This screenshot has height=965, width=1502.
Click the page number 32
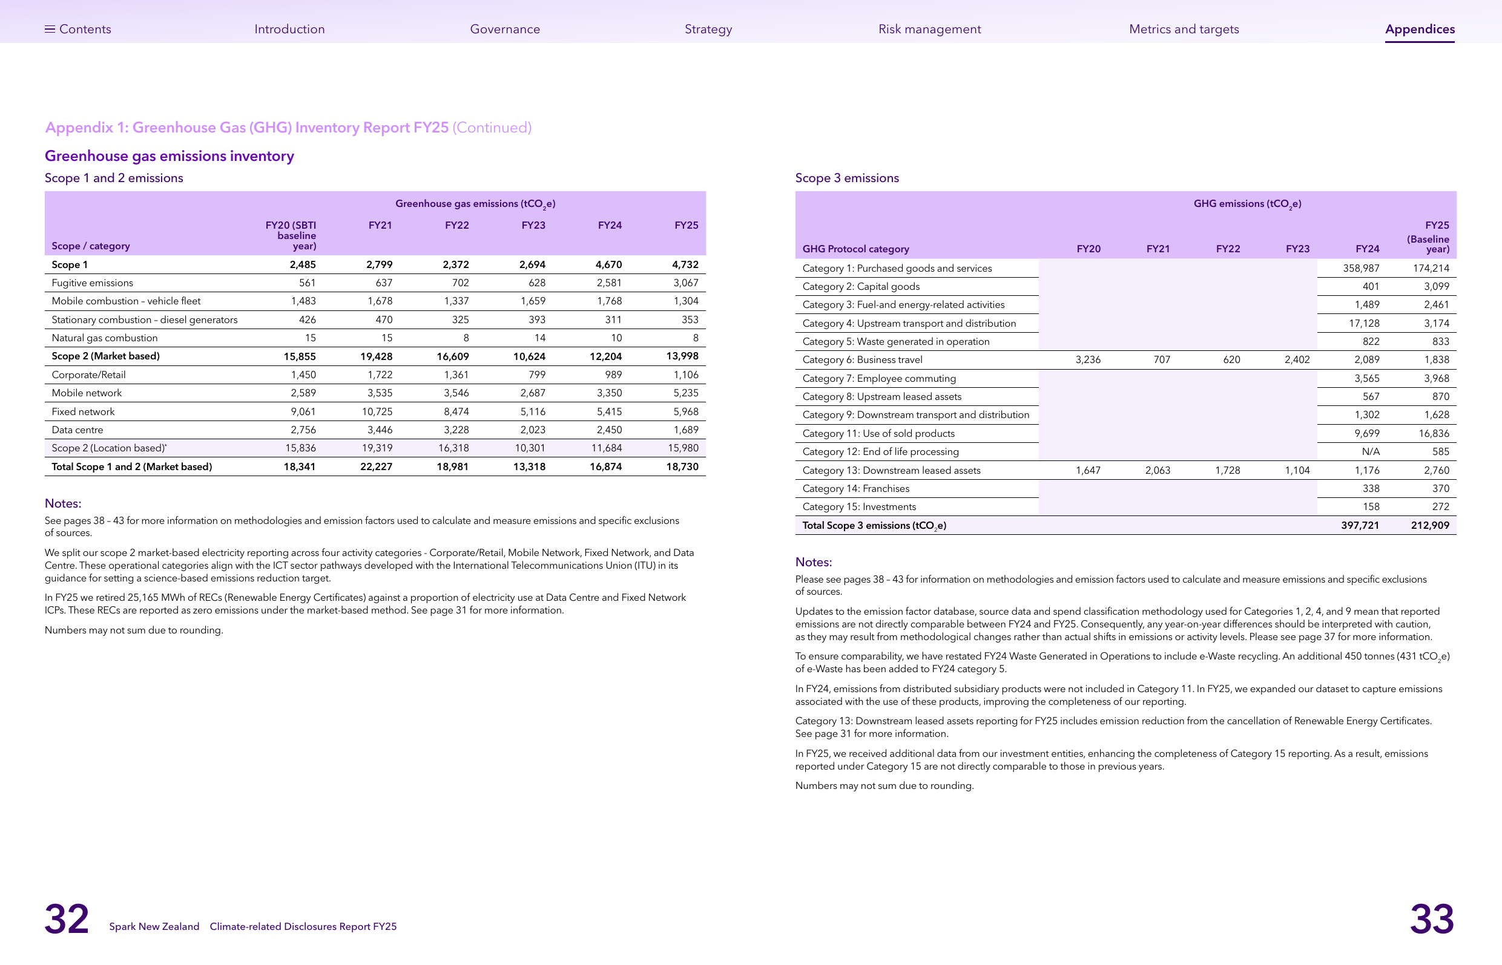tap(67, 919)
